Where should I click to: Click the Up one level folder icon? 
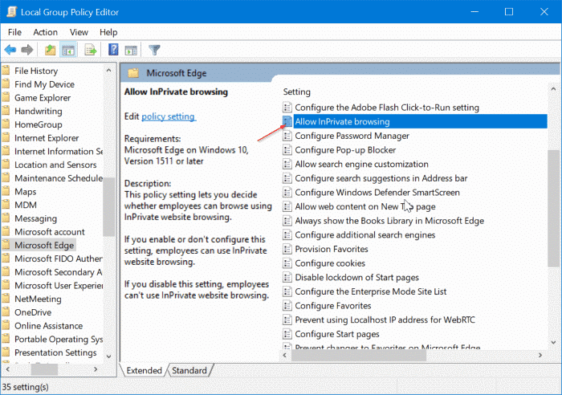pos(50,50)
